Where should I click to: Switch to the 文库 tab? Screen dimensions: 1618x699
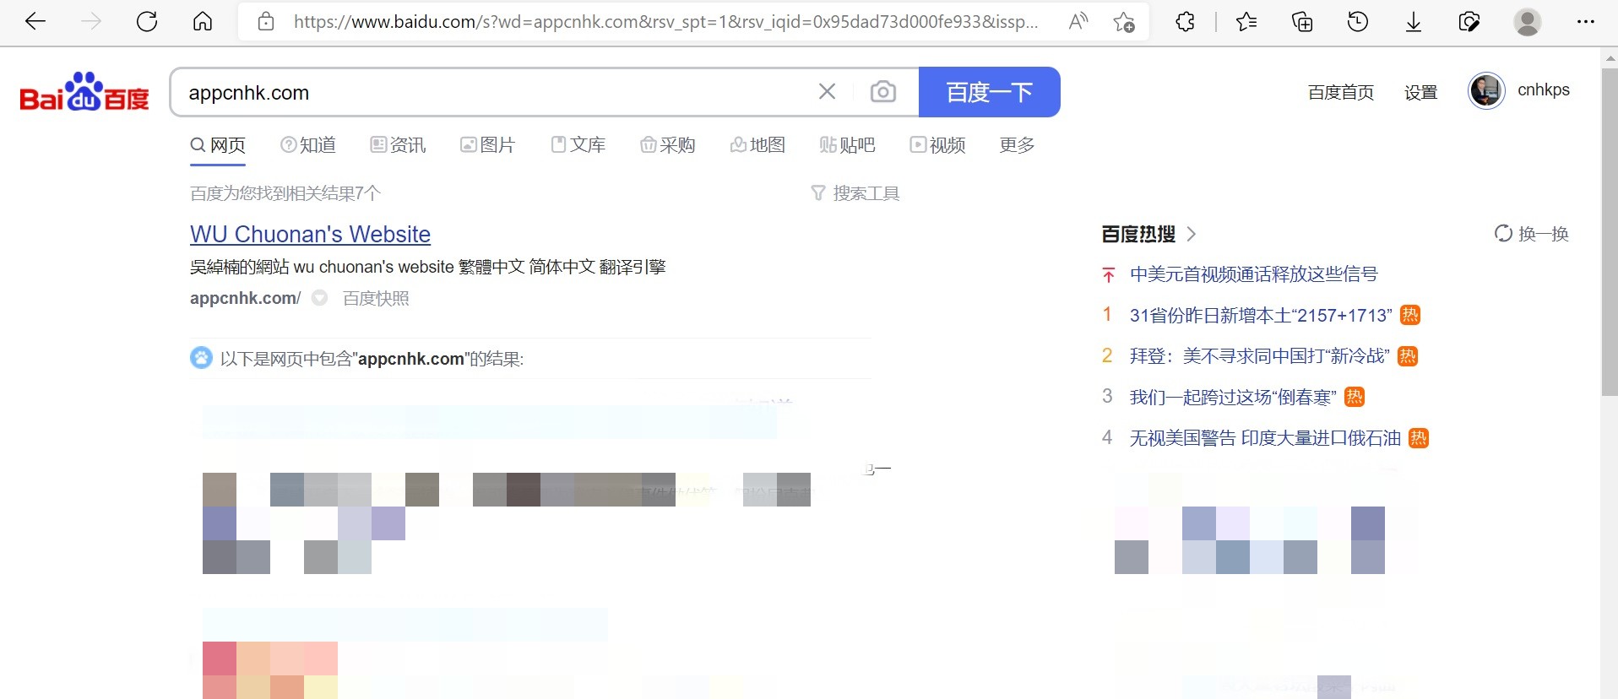[578, 145]
